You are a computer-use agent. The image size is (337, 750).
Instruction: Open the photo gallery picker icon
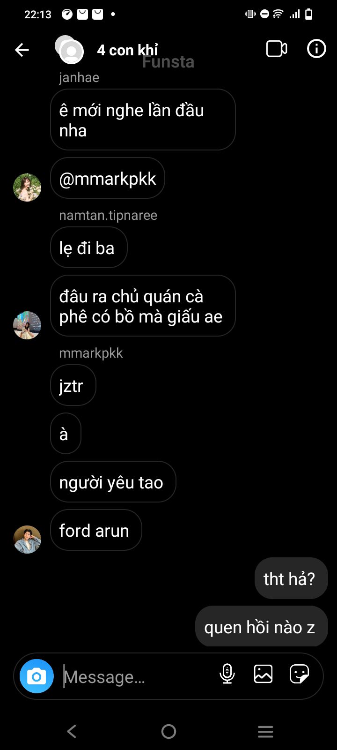[263, 674]
